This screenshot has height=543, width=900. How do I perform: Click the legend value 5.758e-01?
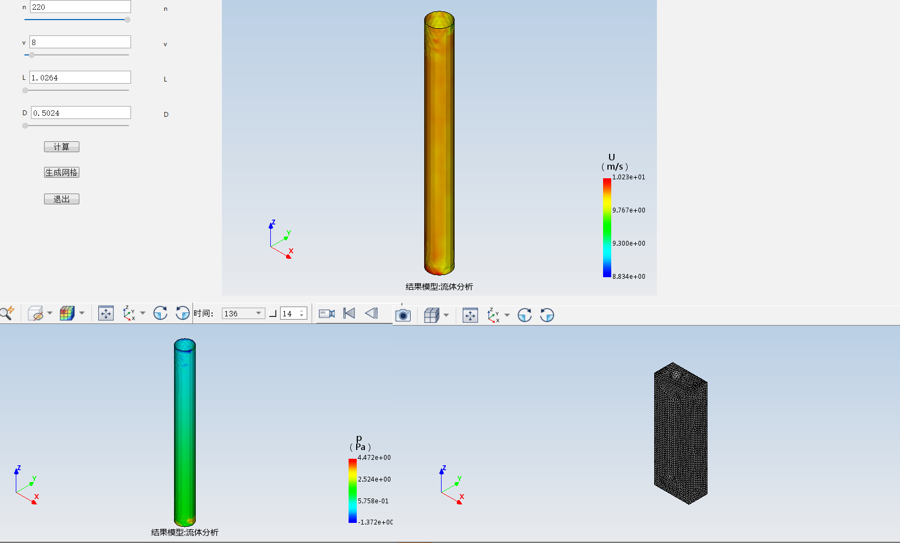click(x=373, y=501)
